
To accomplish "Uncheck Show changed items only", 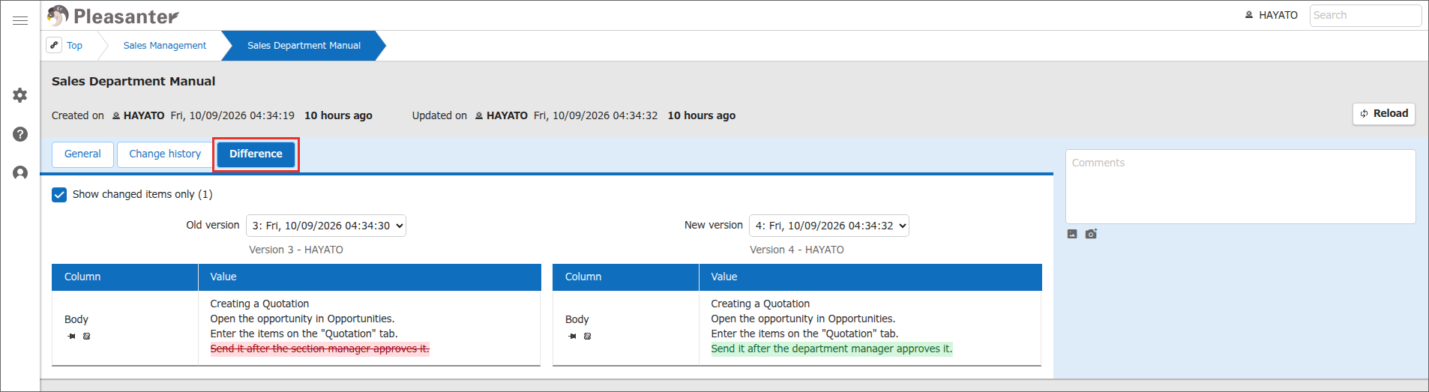I will pos(59,195).
